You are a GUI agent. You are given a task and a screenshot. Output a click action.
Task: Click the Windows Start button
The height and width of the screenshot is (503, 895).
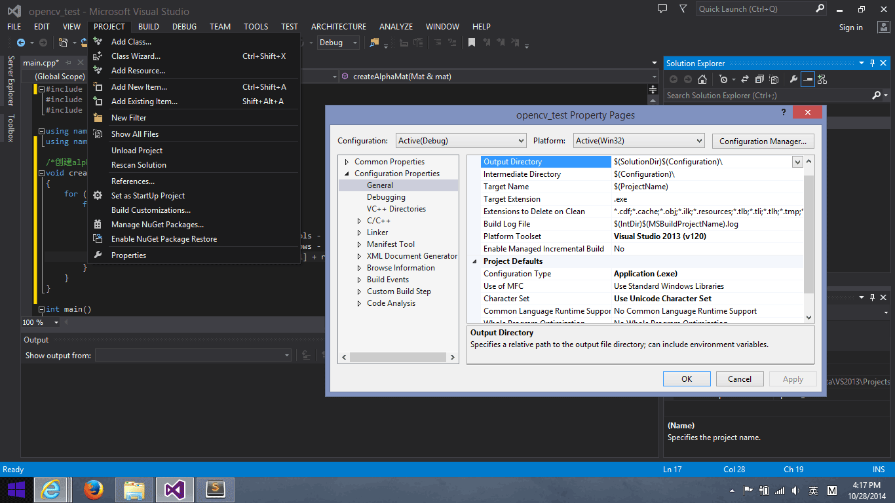click(x=16, y=490)
